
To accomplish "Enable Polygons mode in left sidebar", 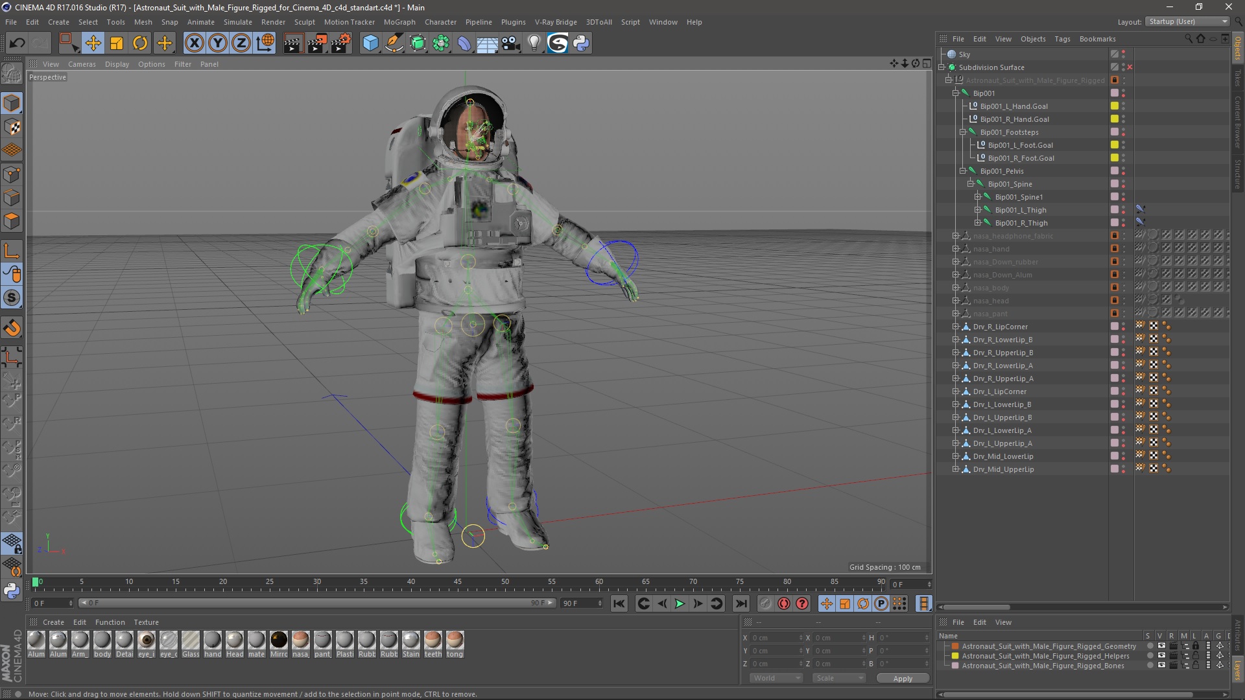I will pos(12,222).
